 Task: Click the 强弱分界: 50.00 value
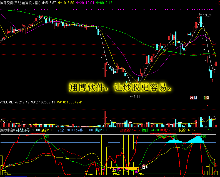coord(28,130)
